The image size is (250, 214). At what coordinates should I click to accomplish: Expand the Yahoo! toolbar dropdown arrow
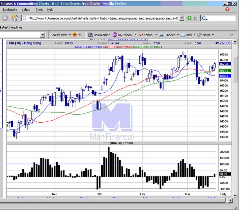pos(156,35)
